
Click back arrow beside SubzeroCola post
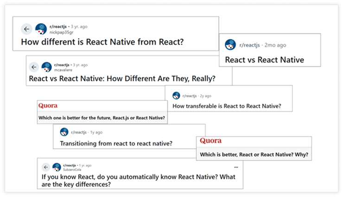coord(46,167)
